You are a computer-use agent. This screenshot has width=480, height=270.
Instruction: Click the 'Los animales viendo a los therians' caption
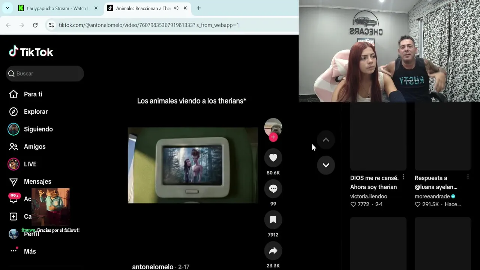(192, 101)
